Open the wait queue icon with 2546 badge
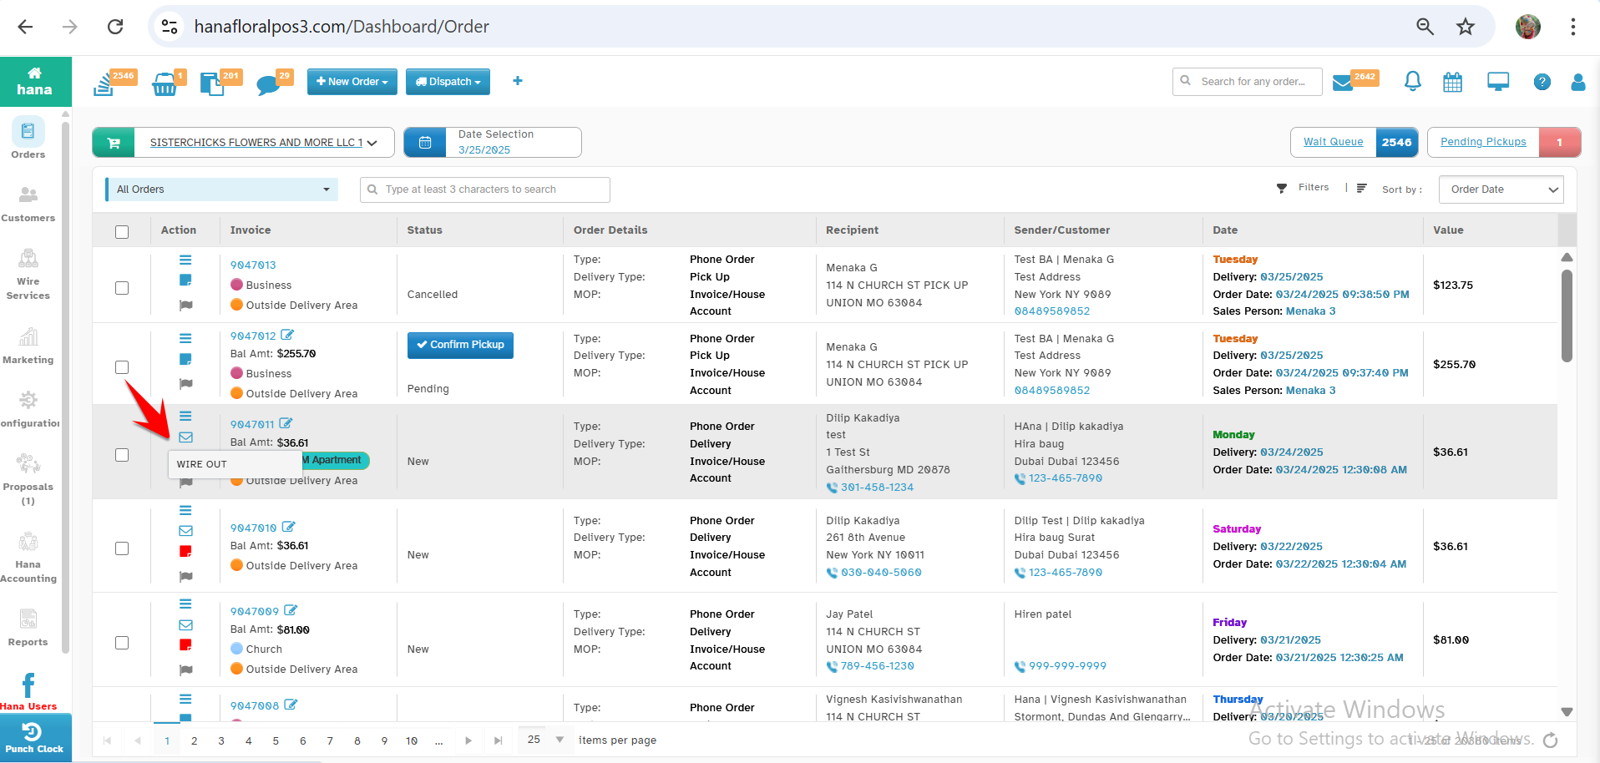This screenshot has width=1600, height=763. 104,83
